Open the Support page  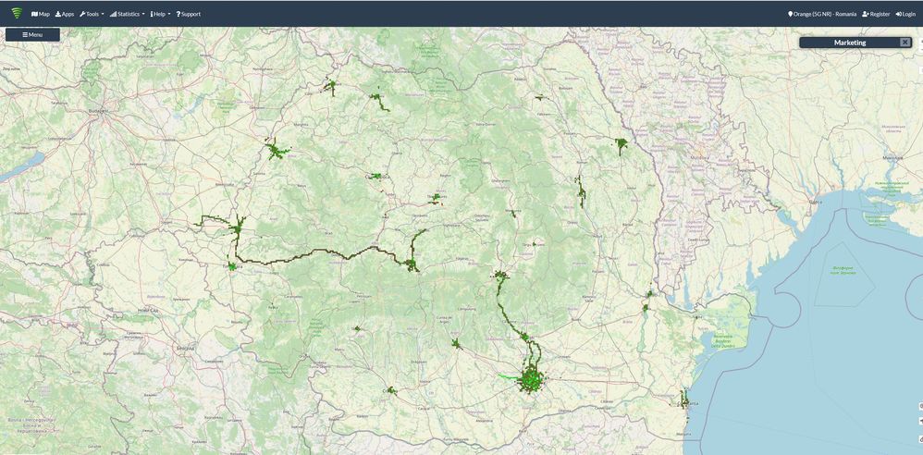click(189, 14)
